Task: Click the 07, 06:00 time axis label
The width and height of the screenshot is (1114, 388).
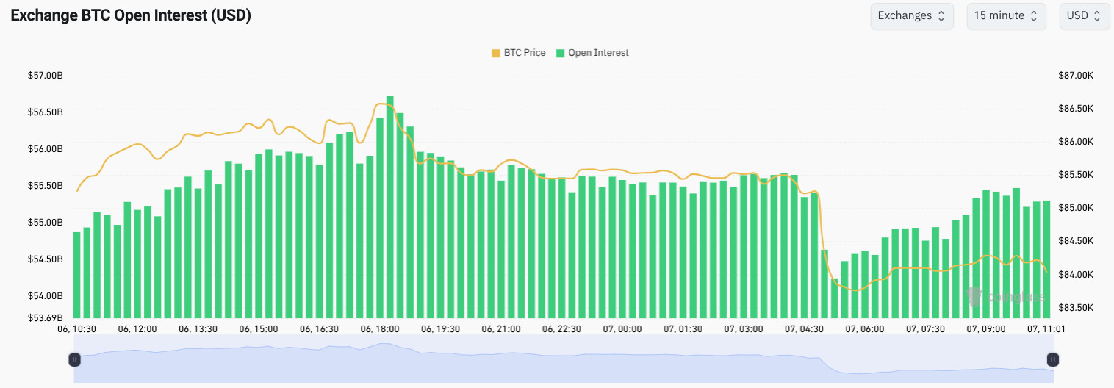Action: (x=865, y=330)
